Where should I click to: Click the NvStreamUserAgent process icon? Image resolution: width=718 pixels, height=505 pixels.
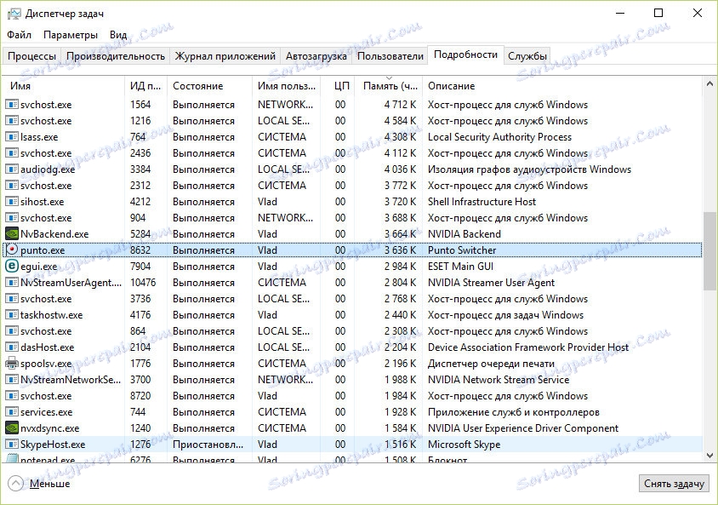[x=11, y=282]
